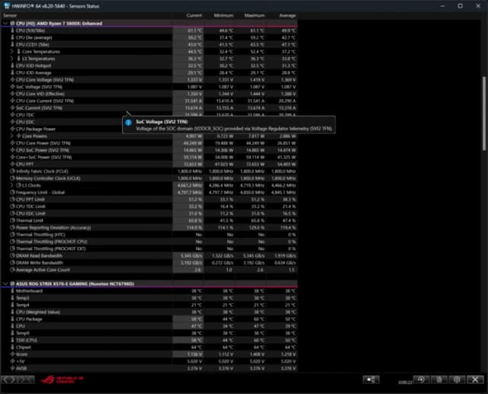
Task: Expand the L3 Clocks node
Action: click(12, 185)
